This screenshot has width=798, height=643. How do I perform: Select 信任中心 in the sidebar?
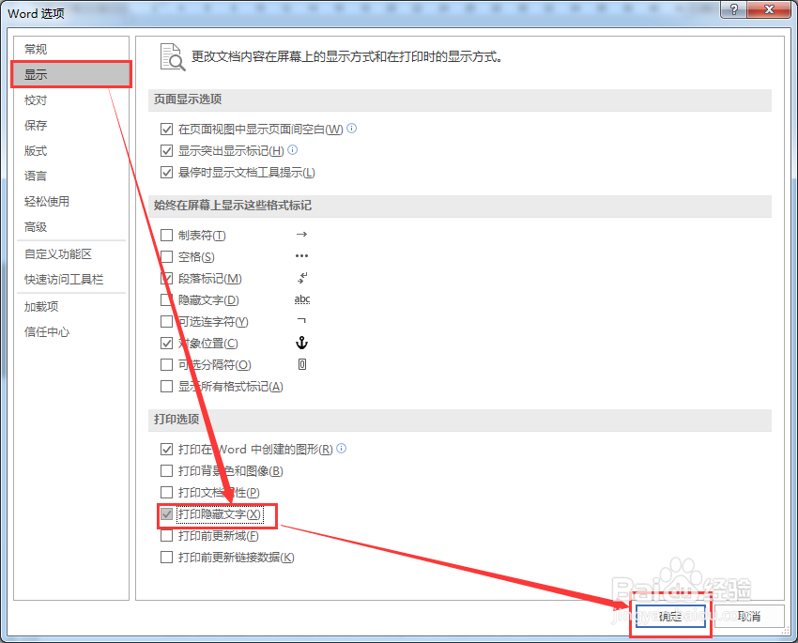(44, 330)
